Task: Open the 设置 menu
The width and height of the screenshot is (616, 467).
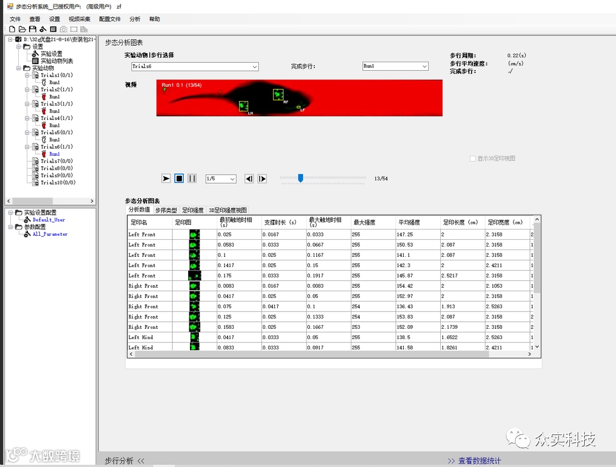Action: tap(55, 19)
